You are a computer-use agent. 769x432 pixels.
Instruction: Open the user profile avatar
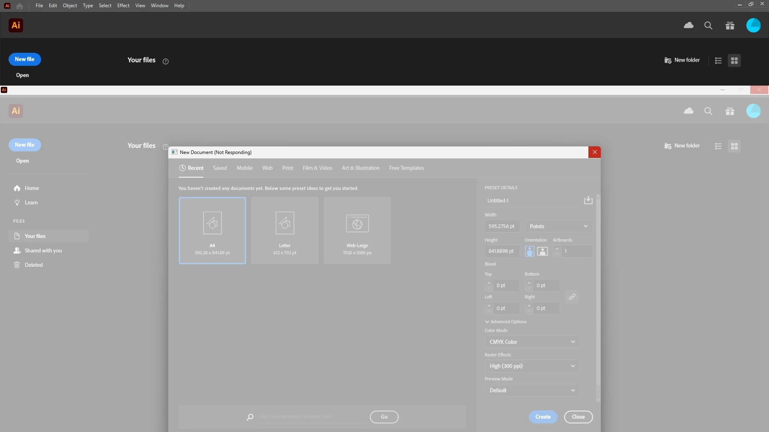(753, 26)
